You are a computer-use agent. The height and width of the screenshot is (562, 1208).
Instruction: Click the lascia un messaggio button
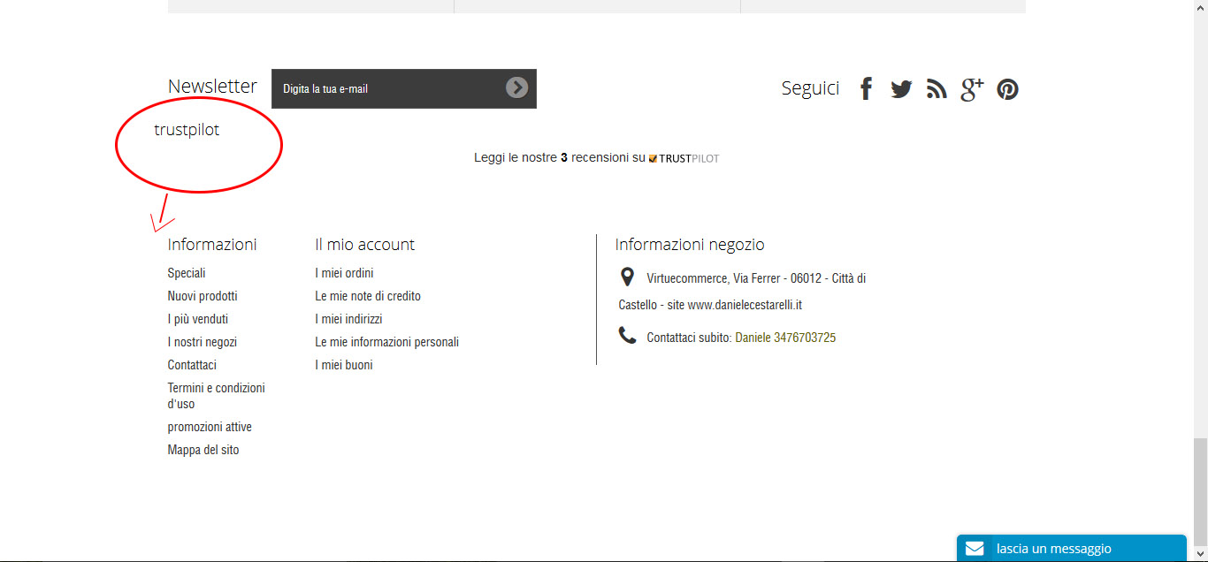[1053, 549]
